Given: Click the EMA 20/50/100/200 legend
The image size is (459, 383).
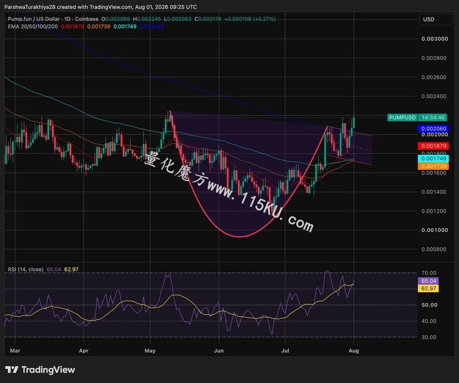Looking at the screenshot, I should 33,26.
